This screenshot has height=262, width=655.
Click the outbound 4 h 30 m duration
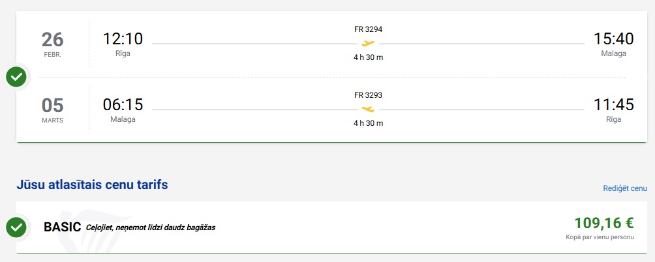click(368, 57)
